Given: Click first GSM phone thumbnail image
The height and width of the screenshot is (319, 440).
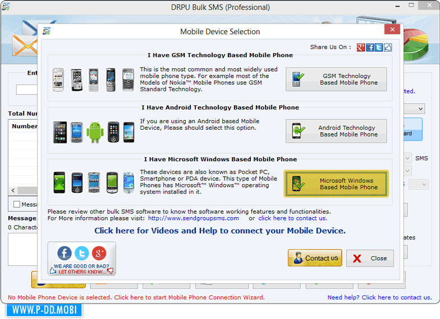Looking at the screenshot, I should [x=58, y=79].
